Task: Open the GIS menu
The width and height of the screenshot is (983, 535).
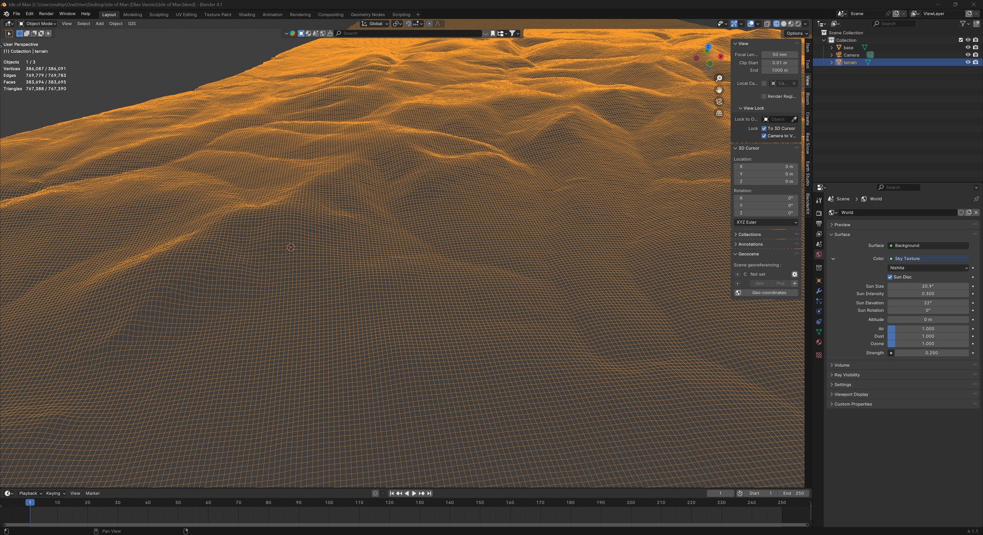Action: tap(132, 24)
